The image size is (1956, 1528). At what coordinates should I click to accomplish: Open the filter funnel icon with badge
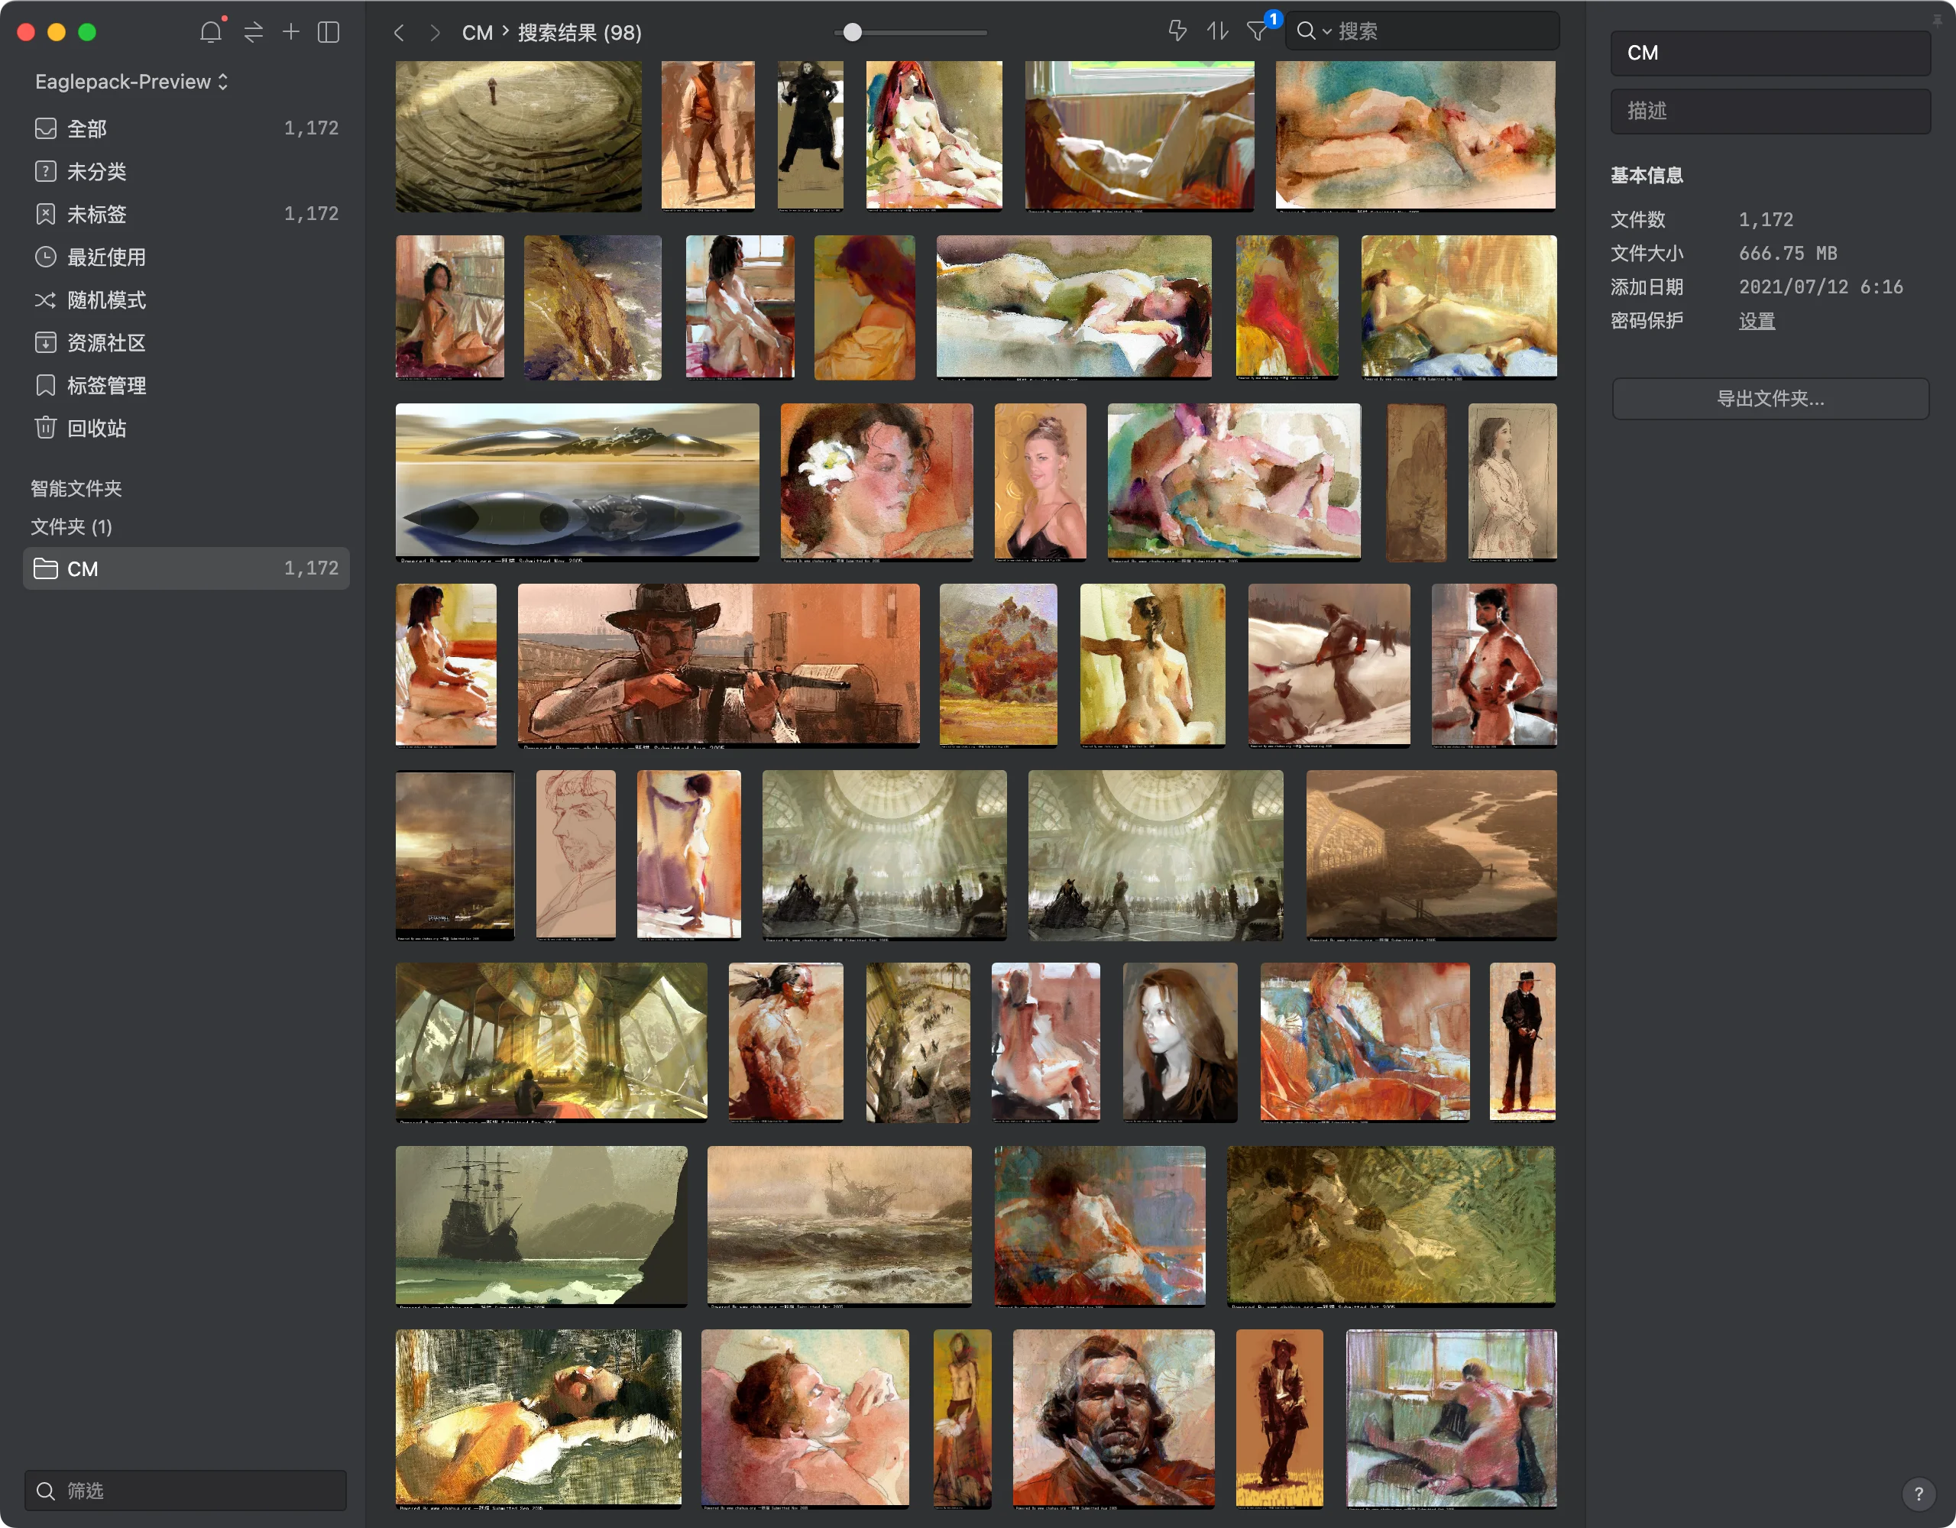(1258, 31)
